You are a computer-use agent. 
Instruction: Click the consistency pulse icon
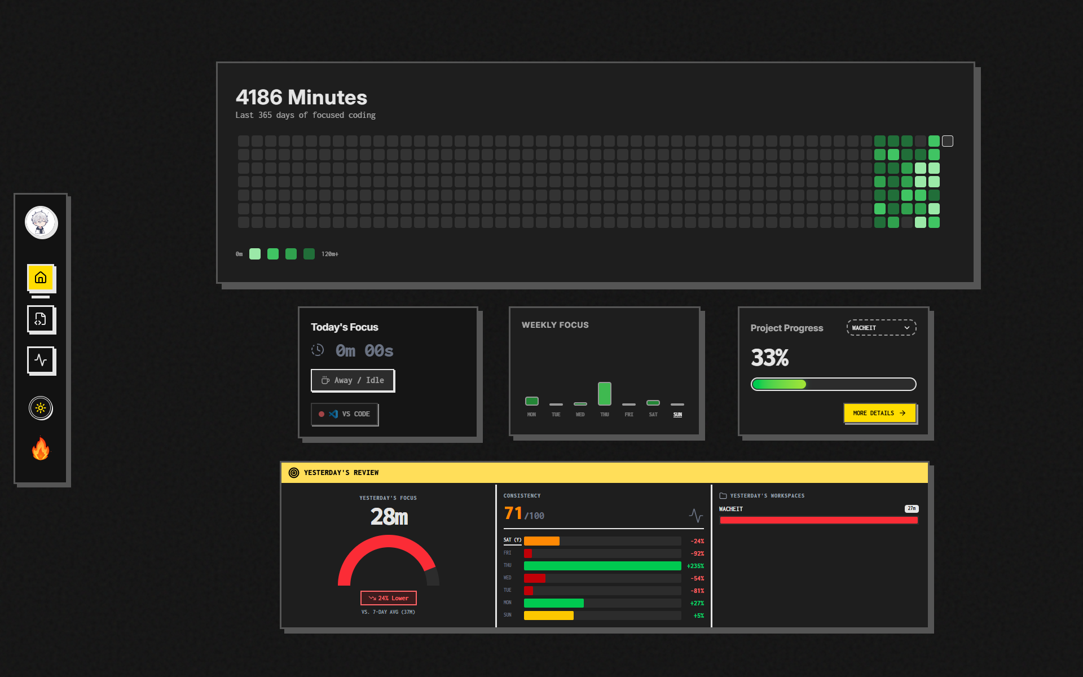(x=695, y=515)
